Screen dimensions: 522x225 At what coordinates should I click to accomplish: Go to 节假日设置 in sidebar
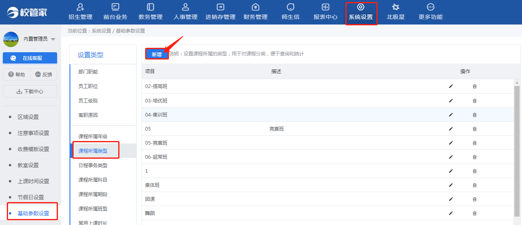(31, 197)
